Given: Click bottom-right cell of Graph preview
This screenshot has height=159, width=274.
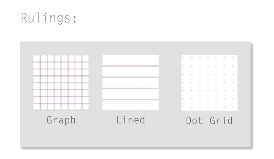Looking at the screenshot, I should (x=86, y=107).
